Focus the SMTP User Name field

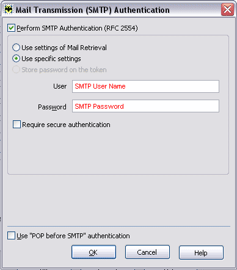[x=145, y=86]
